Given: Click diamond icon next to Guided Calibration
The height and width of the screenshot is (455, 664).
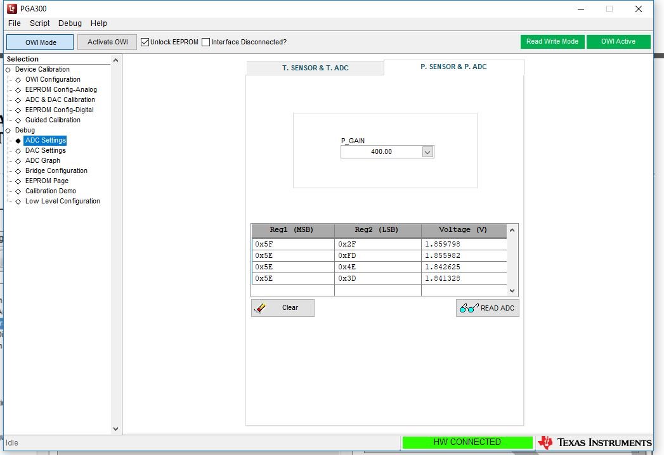Looking at the screenshot, I should [x=18, y=120].
